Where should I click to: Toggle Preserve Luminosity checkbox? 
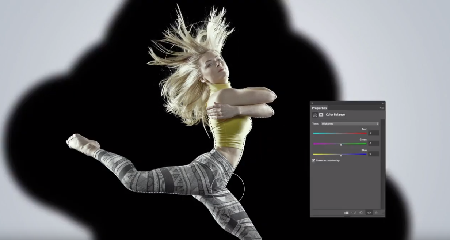[313, 160]
